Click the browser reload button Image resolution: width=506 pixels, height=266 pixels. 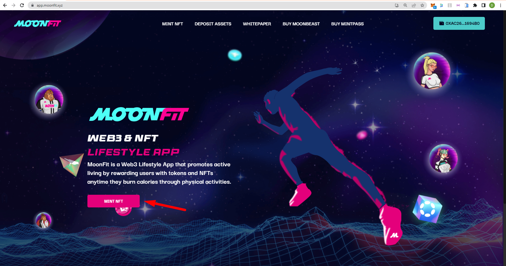pos(22,5)
